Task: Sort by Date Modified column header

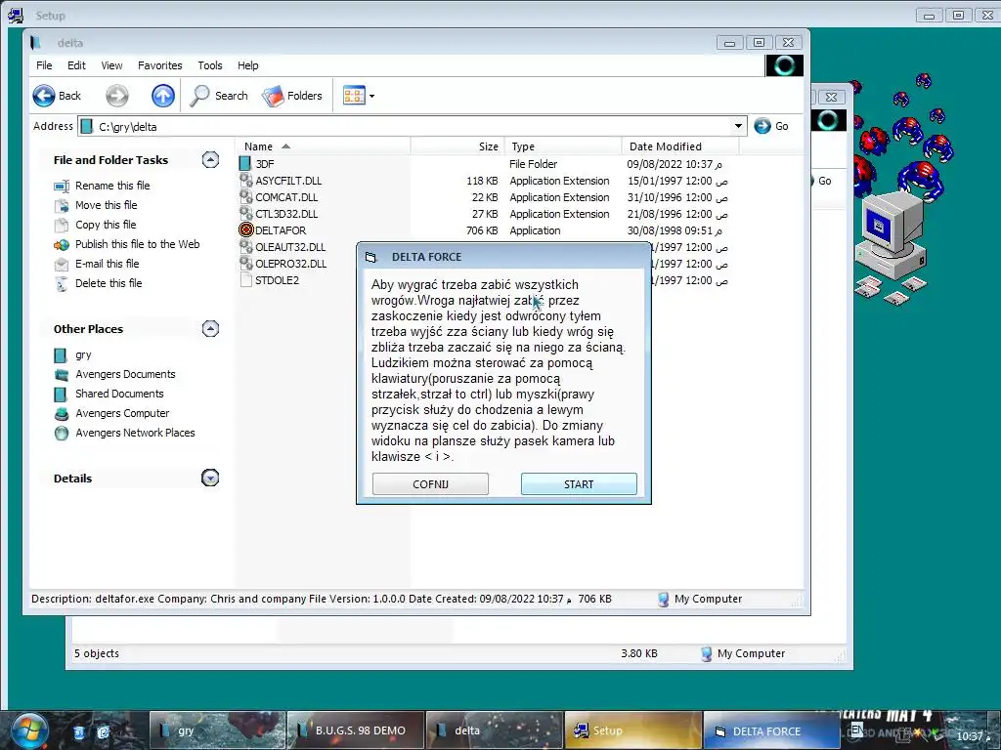Action: pos(680,146)
